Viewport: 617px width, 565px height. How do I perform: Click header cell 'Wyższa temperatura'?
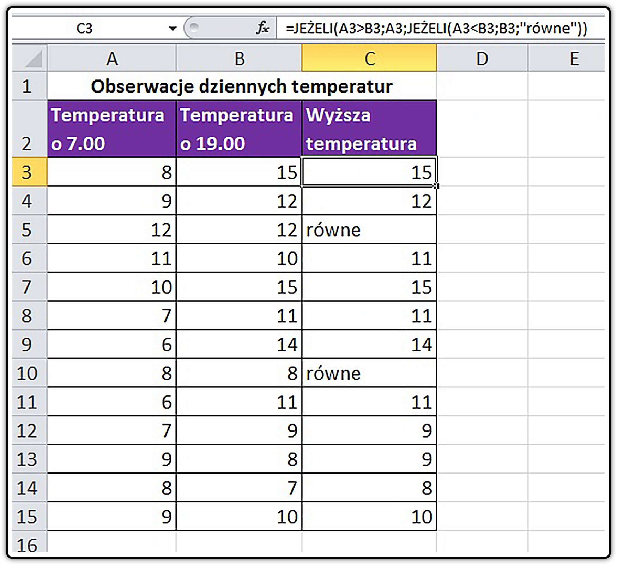(x=369, y=129)
